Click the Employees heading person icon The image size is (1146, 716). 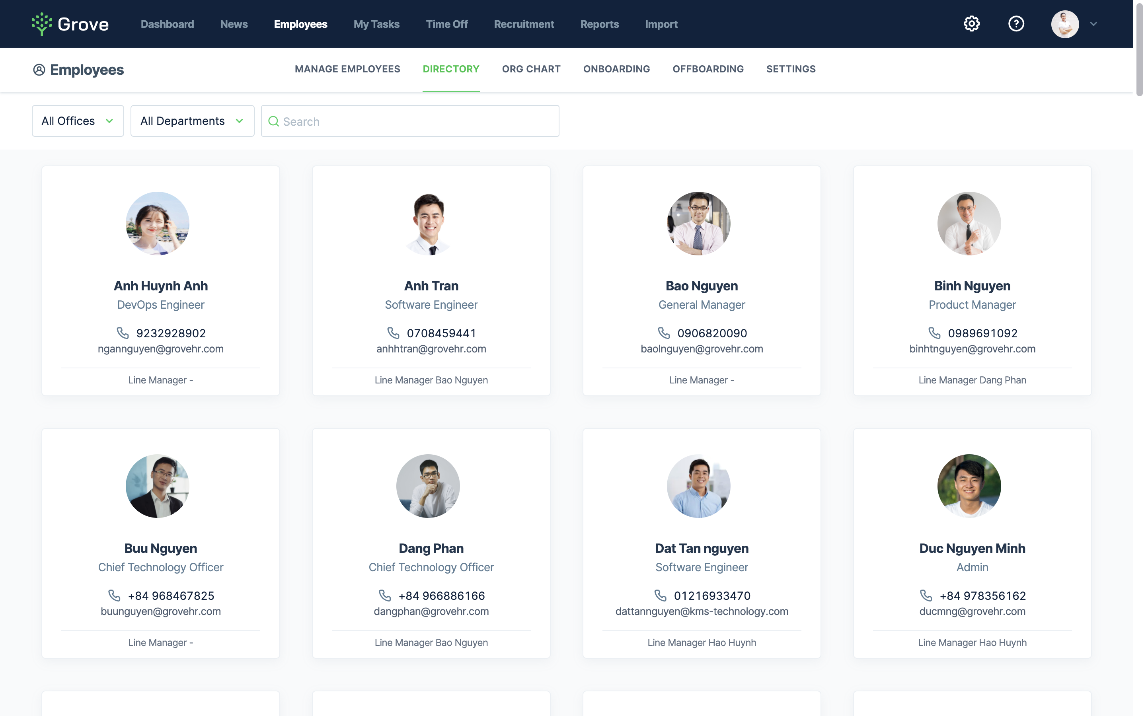(39, 70)
